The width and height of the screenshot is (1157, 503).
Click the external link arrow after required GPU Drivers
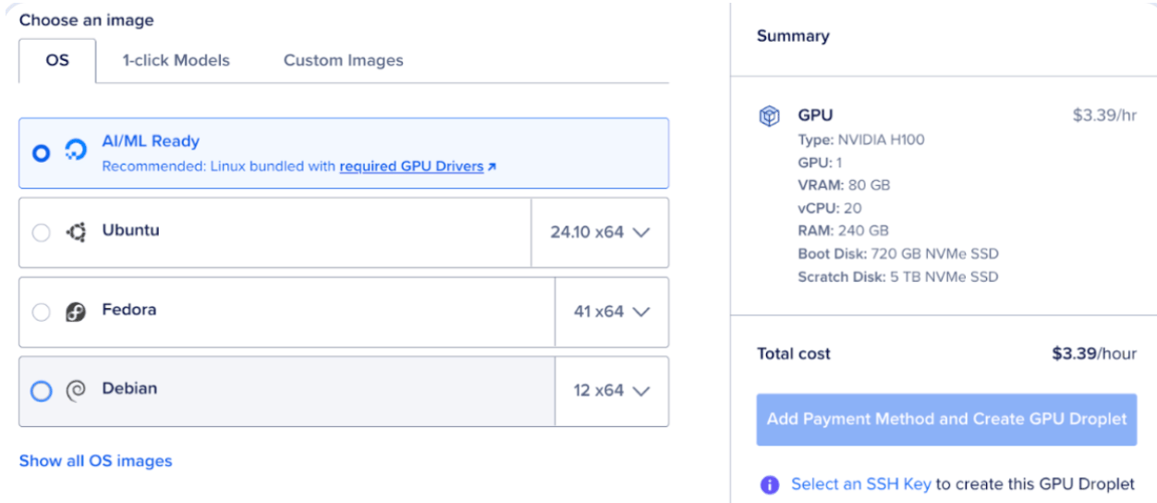point(492,167)
